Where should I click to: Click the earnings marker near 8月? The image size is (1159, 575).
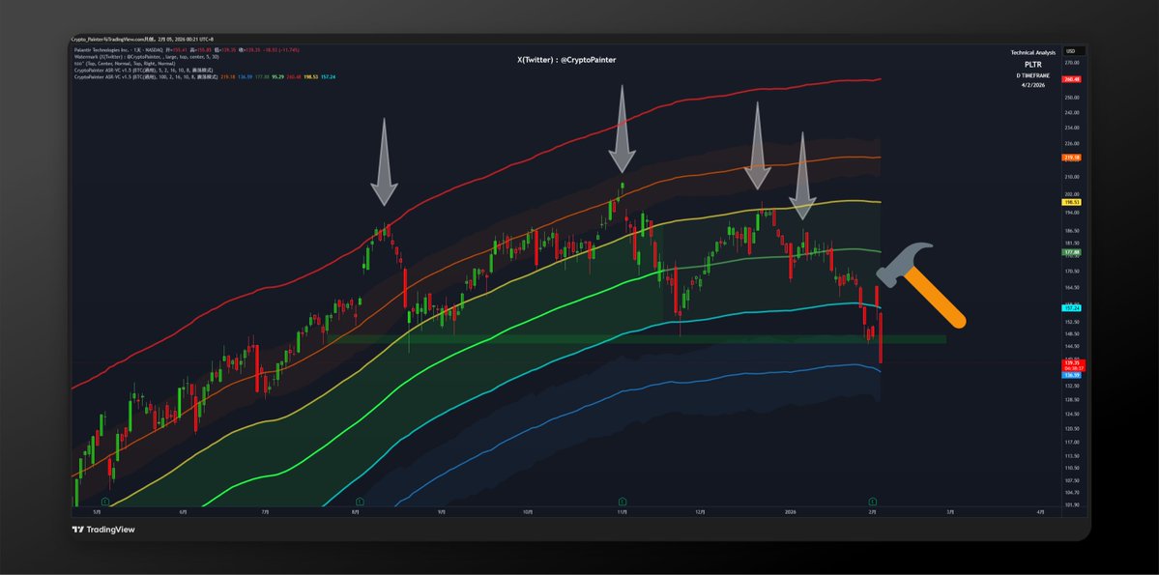pyautogui.click(x=360, y=502)
